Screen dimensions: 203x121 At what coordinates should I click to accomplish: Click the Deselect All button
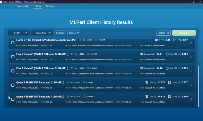point(74,33)
